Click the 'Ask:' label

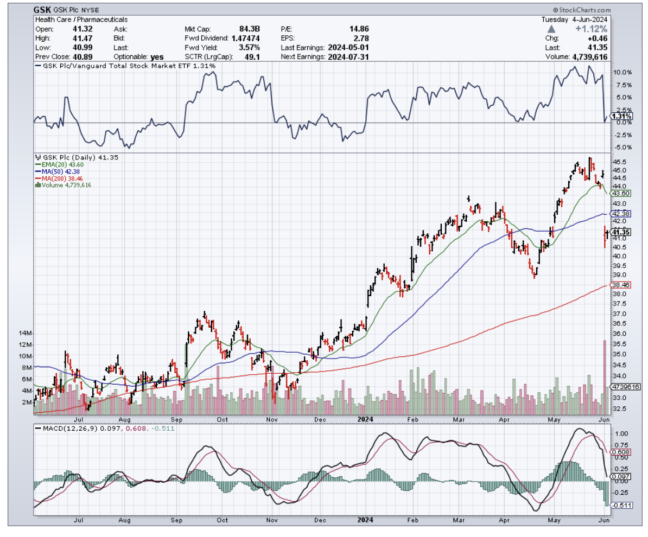[120, 29]
